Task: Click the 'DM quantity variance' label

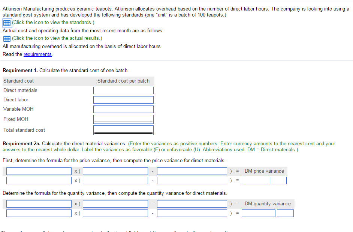Action: coord(268,204)
